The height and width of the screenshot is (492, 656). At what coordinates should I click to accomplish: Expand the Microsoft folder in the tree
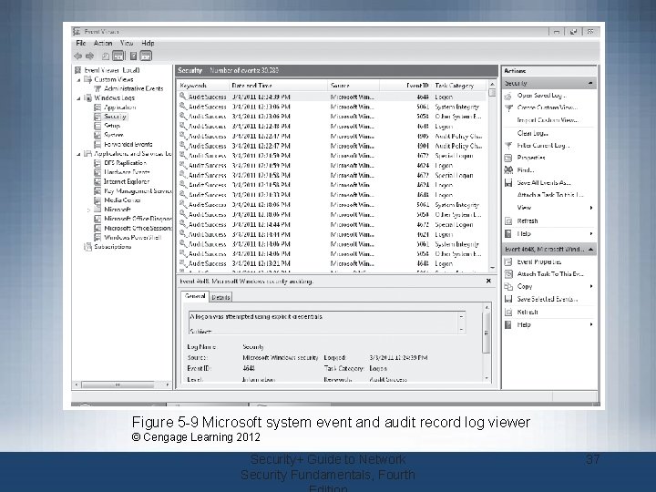click(88, 209)
